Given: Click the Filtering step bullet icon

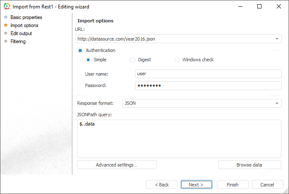Looking at the screenshot, I should [6, 41].
